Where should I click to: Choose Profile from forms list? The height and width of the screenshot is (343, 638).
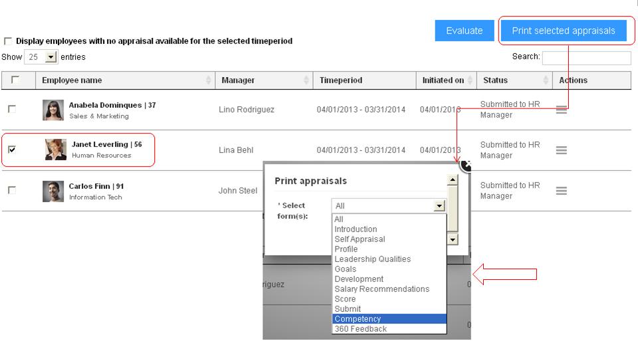tap(389, 249)
